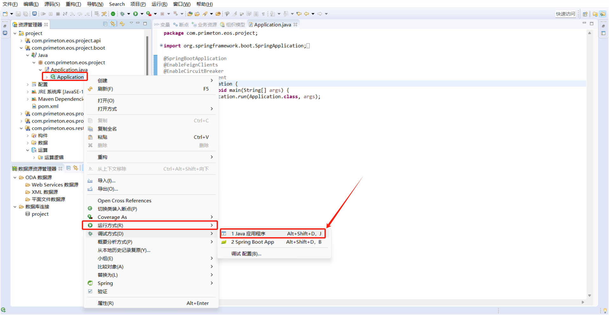Click the editor vertical scrollbar down arrow
This screenshot has height=315, width=609.
point(589,296)
